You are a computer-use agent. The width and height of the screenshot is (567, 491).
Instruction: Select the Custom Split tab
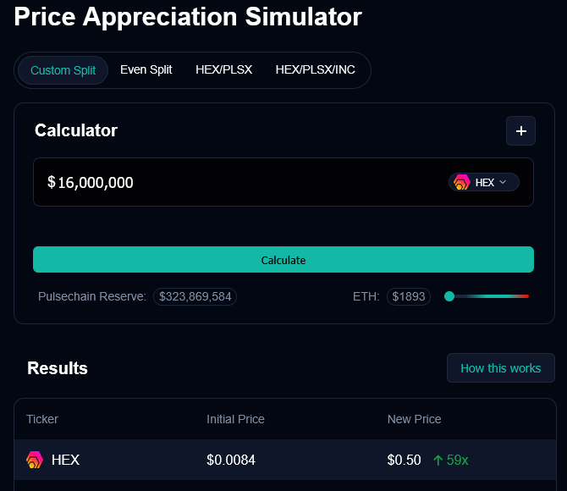pyautogui.click(x=63, y=70)
